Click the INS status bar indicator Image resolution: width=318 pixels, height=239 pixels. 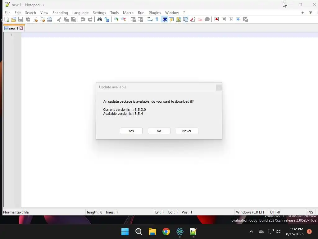pos(310,212)
